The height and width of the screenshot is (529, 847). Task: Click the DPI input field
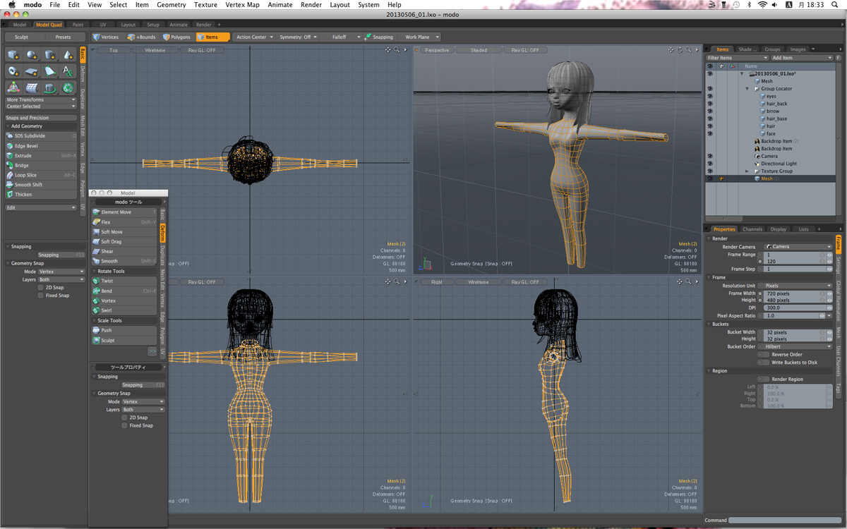(x=795, y=308)
